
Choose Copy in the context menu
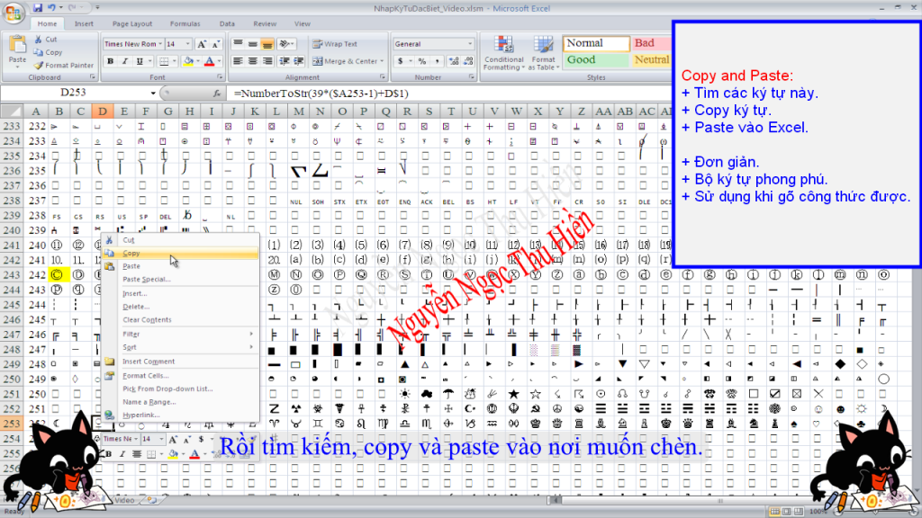point(180,253)
